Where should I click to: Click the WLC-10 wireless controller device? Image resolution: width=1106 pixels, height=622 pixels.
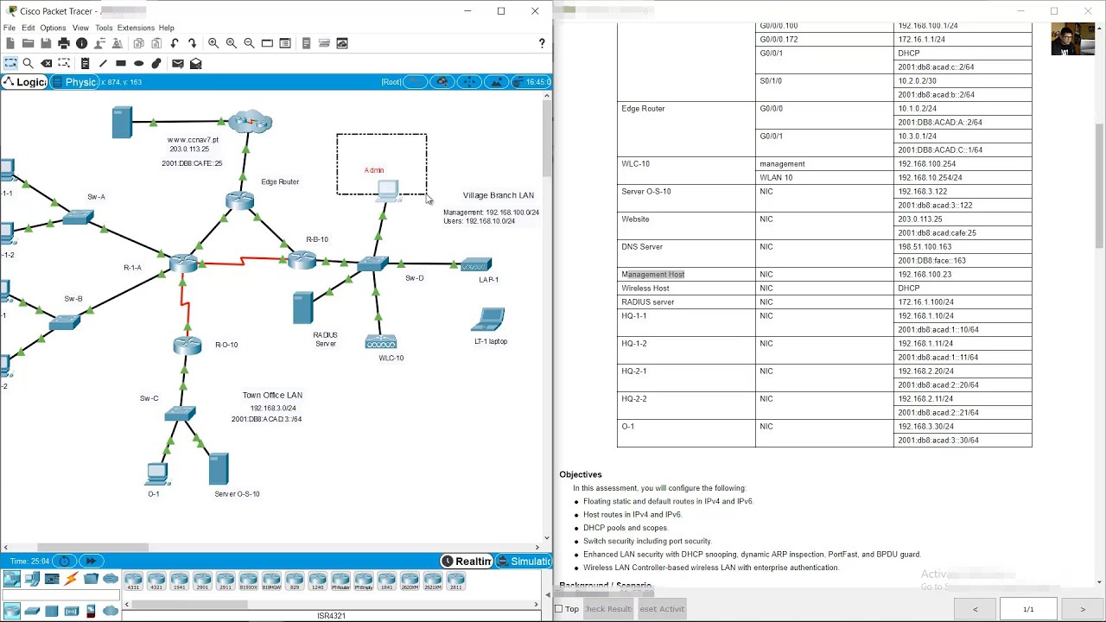click(381, 342)
